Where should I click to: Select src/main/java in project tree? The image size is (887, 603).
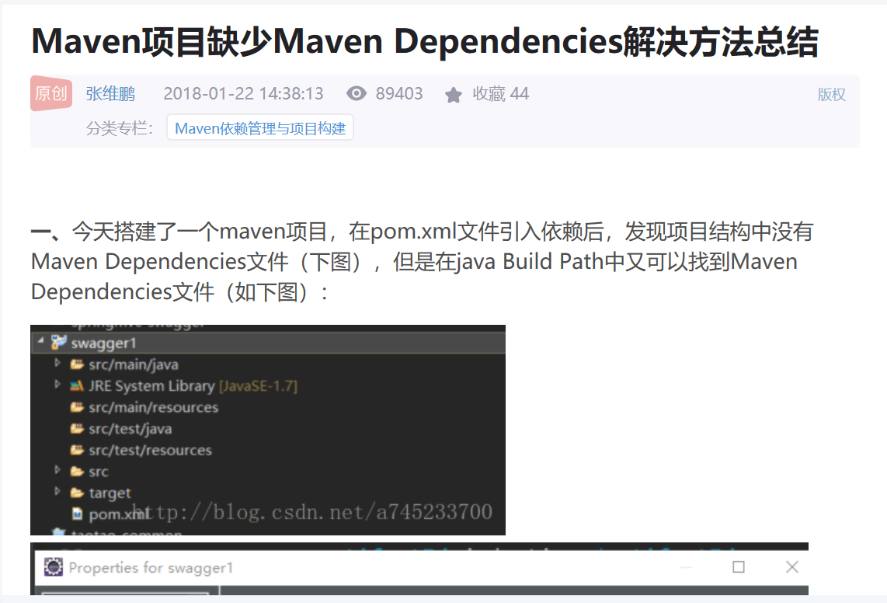[133, 364]
